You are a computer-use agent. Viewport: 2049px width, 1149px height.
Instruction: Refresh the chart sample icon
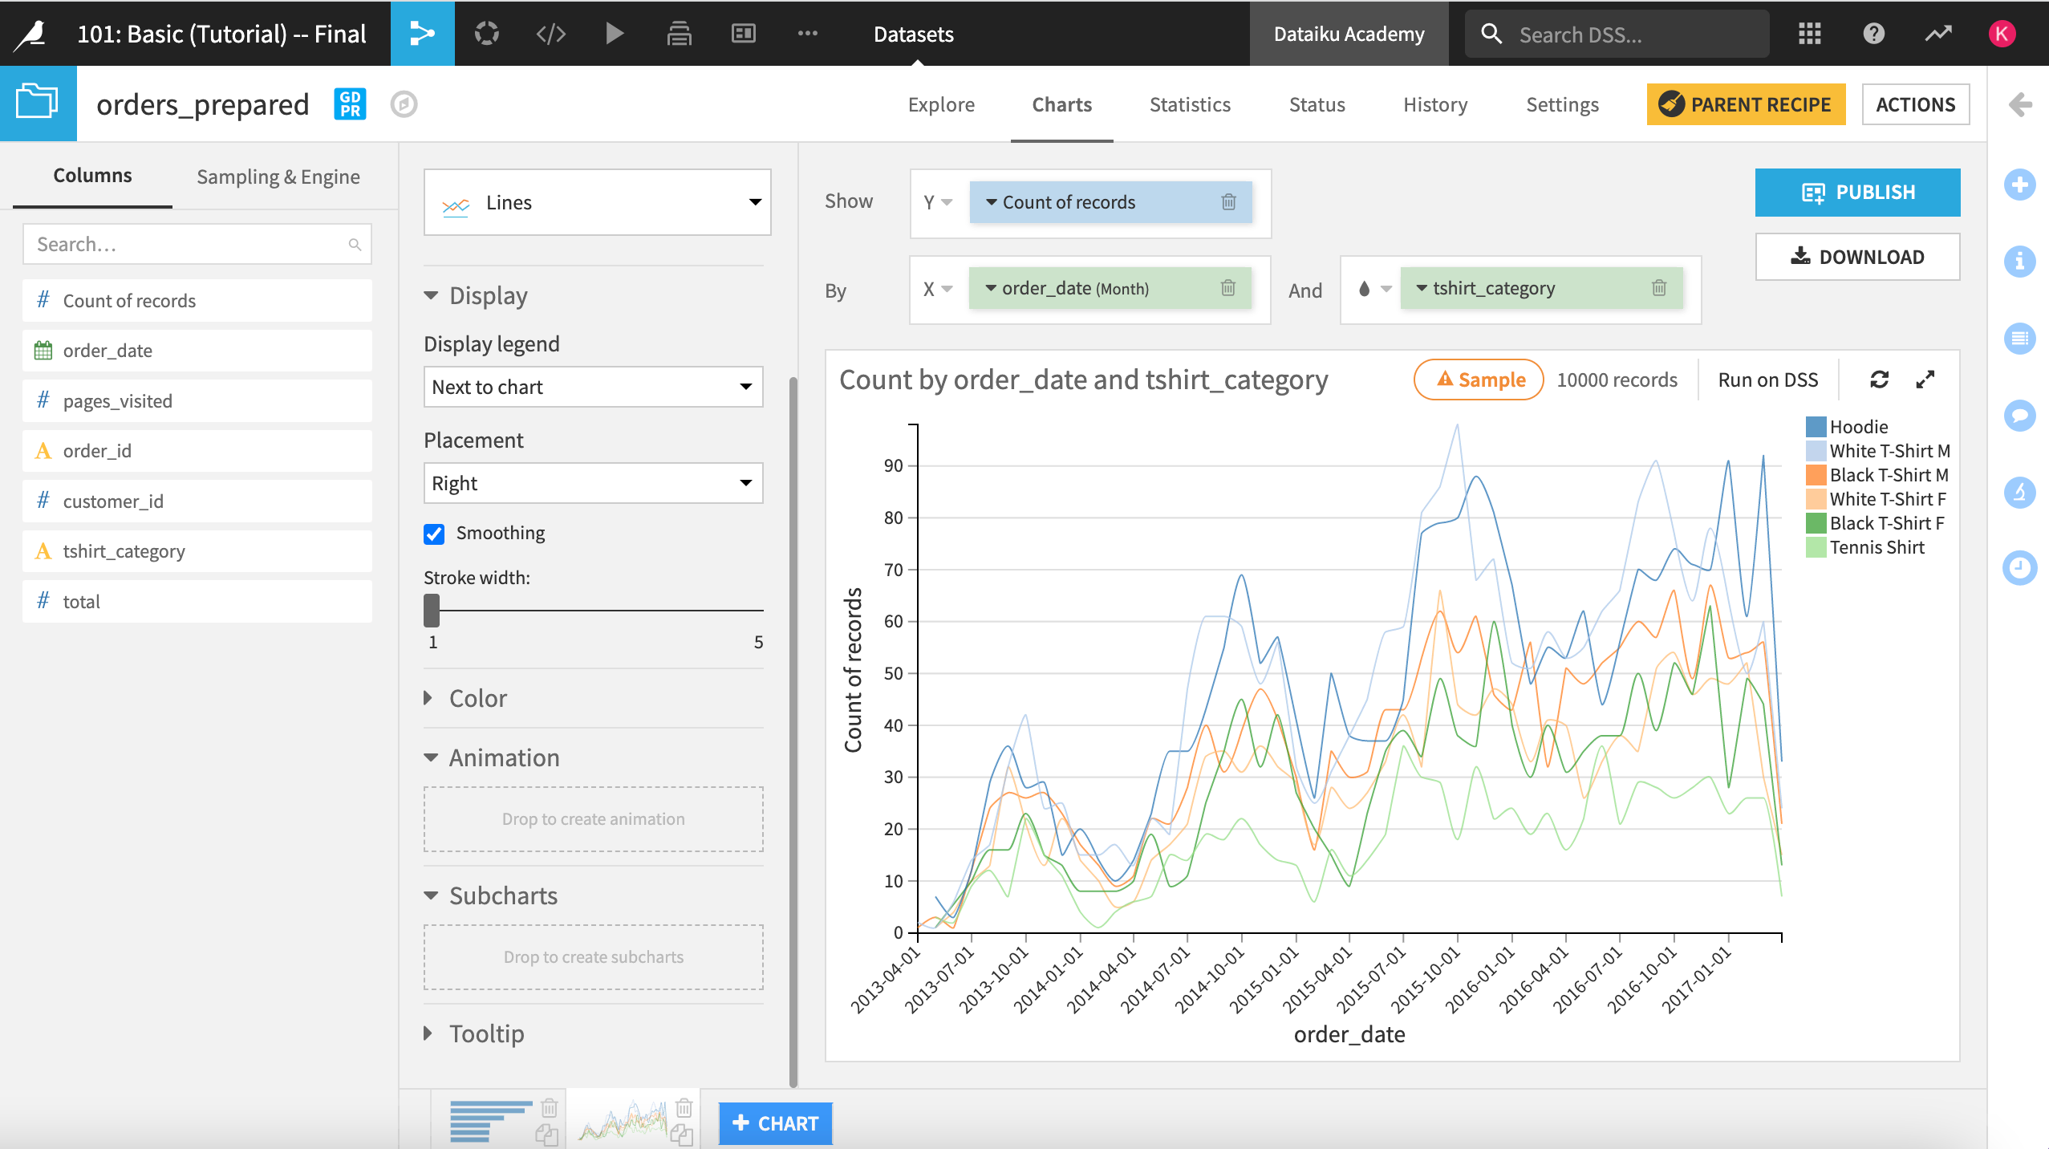point(1879,379)
